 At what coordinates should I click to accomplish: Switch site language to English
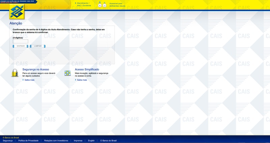pyautogui.click(x=91, y=141)
